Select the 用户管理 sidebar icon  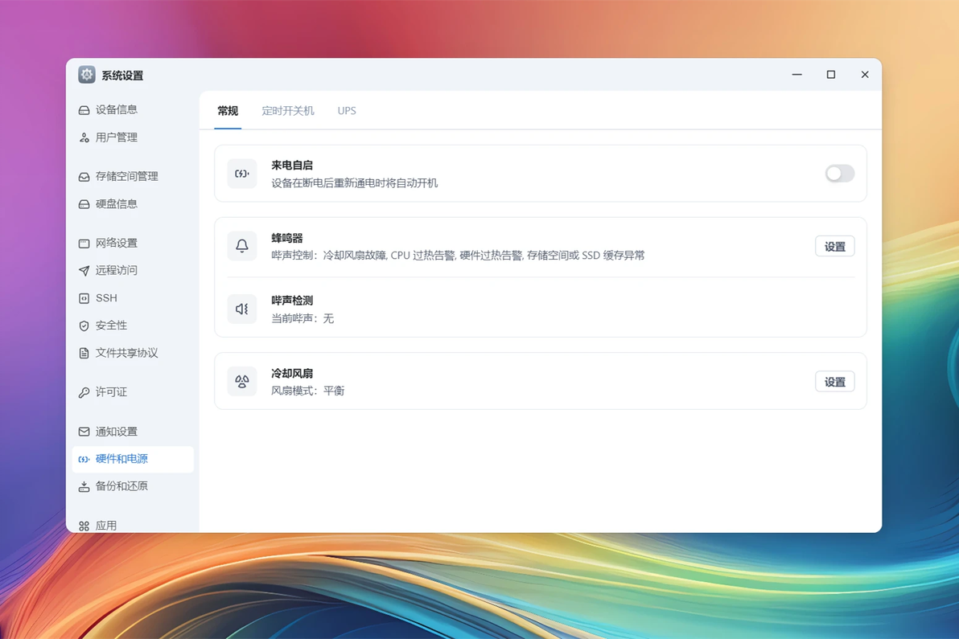tap(84, 137)
